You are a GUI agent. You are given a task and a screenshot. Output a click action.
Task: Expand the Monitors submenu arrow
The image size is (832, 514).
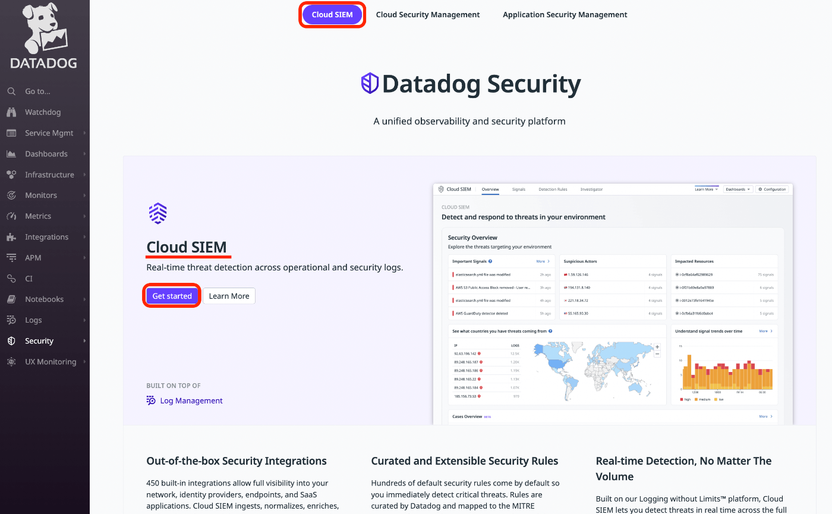tap(85, 195)
